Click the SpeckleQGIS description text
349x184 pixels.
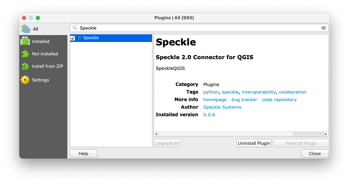pyautogui.click(x=170, y=68)
